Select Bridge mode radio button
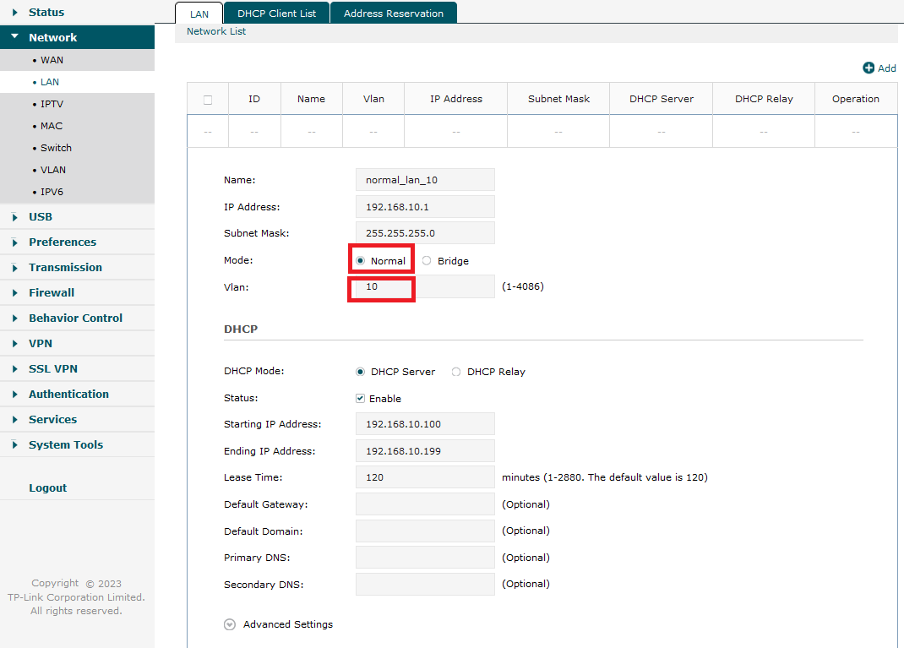Viewport: 904px width, 648px height. click(427, 260)
